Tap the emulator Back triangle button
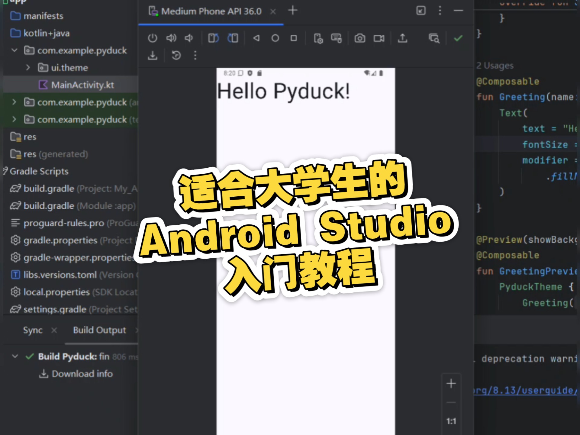Screen dimensions: 580x435 pyautogui.click(x=256, y=38)
